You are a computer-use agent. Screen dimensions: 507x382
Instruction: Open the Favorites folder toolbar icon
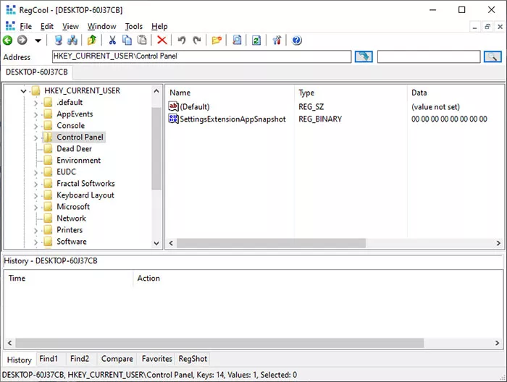(x=217, y=41)
